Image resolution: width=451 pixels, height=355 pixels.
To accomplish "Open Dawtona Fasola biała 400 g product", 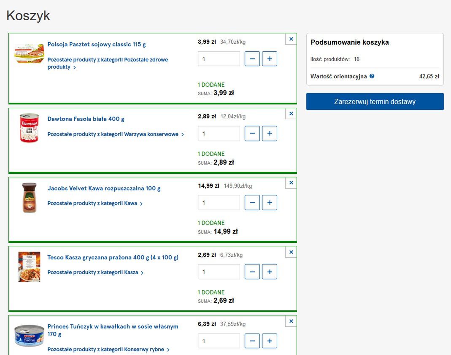I will coord(86,119).
